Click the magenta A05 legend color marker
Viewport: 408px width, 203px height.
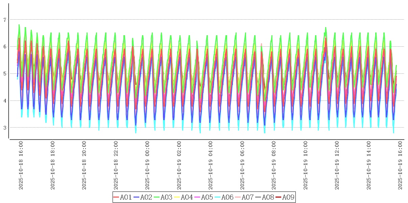point(197,197)
